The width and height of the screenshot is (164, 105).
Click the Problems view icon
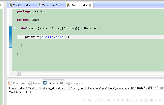10,83
